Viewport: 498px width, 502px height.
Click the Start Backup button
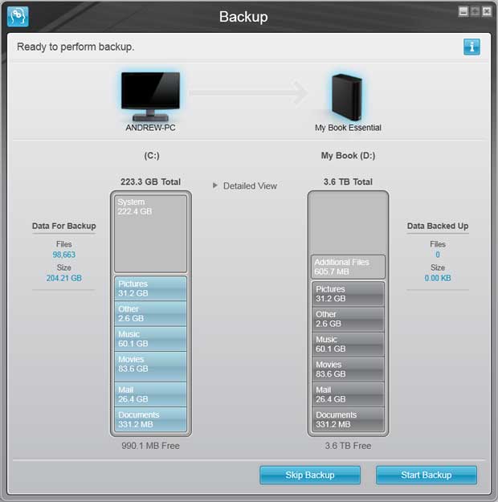pos(426,475)
